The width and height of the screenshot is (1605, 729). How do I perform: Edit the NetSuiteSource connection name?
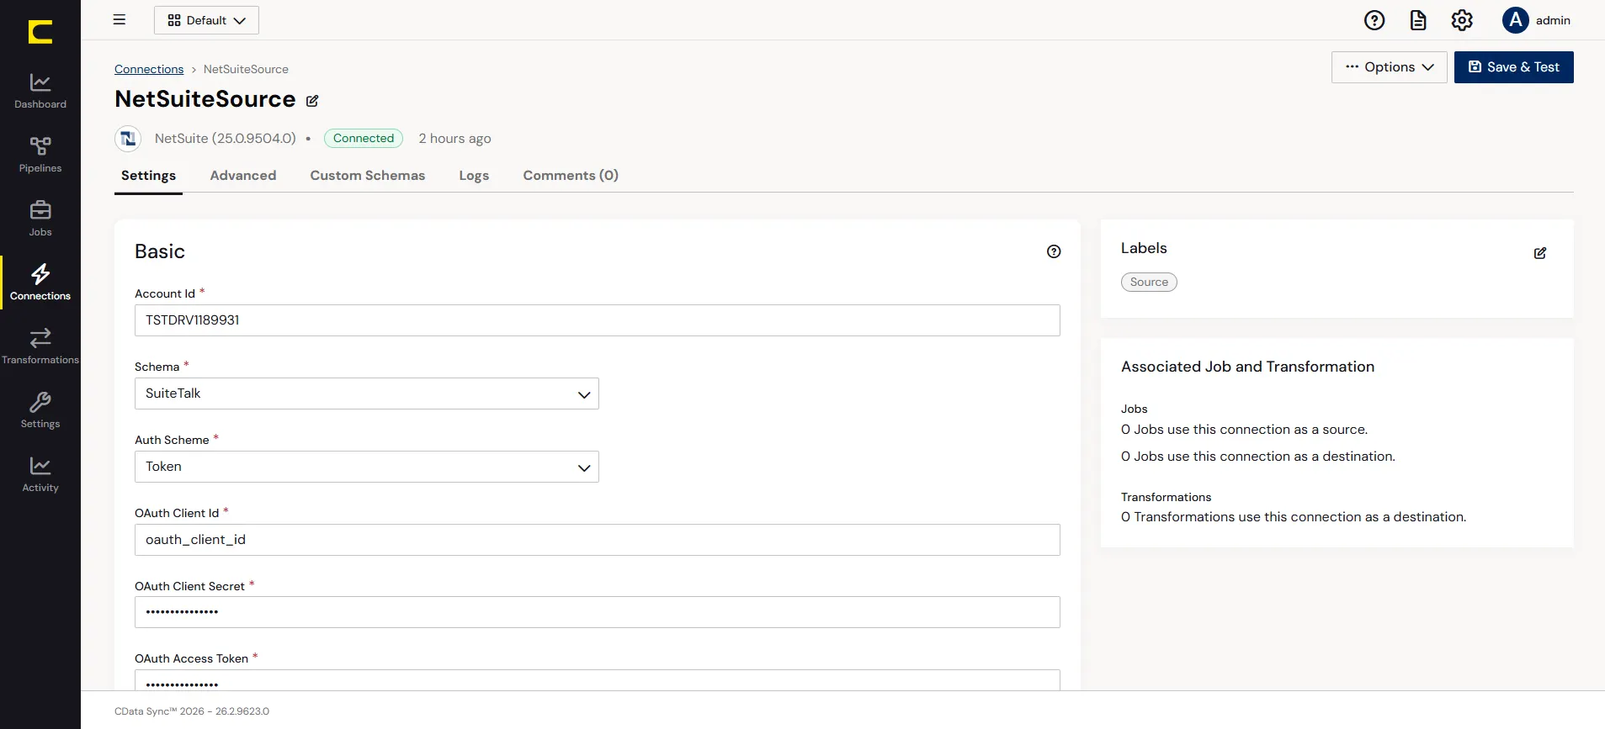312,101
